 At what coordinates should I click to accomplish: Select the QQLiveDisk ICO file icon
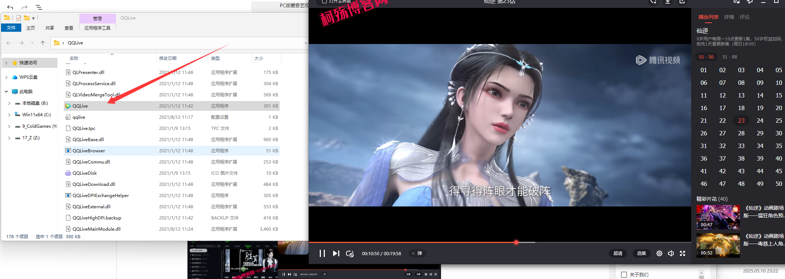pyautogui.click(x=68, y=173)
